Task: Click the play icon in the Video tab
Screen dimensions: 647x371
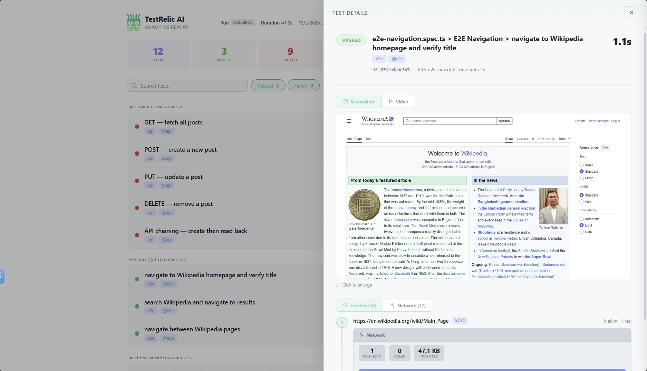Action: (x=391, y=101)
